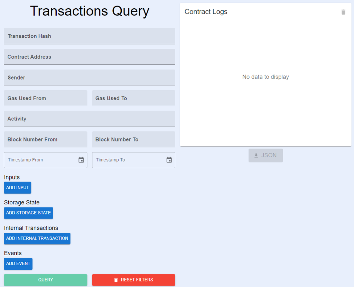Click the ADD INPUT button under Inputs
The width and height of the screenshot is (354, 287).
pos(17,187)
